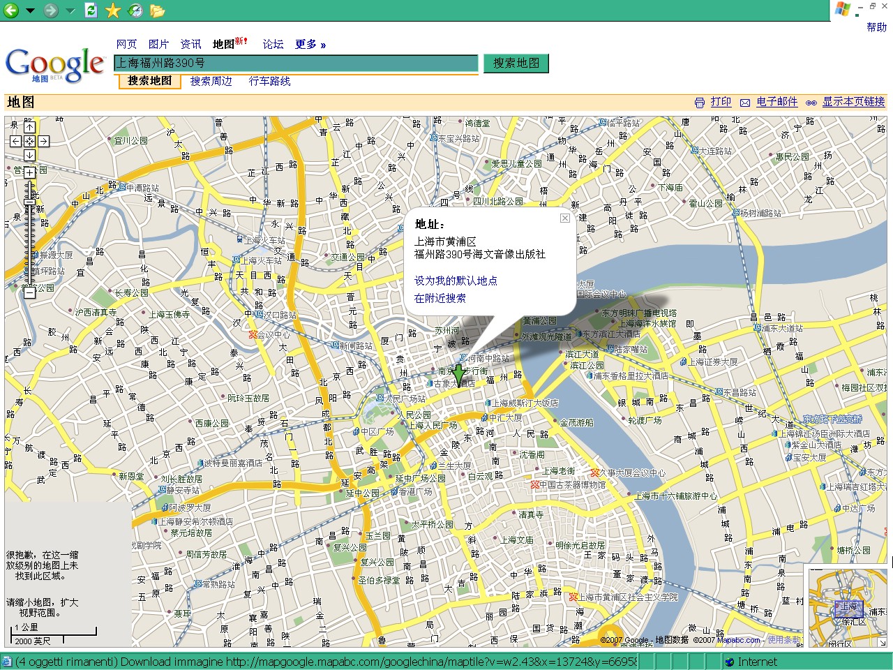
Task: Pan the map up with arrow button
Action: pos(29,127)
